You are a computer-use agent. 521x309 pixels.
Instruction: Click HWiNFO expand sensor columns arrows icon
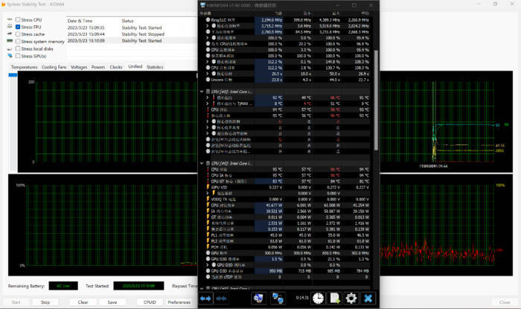click(x=205, y=299)
